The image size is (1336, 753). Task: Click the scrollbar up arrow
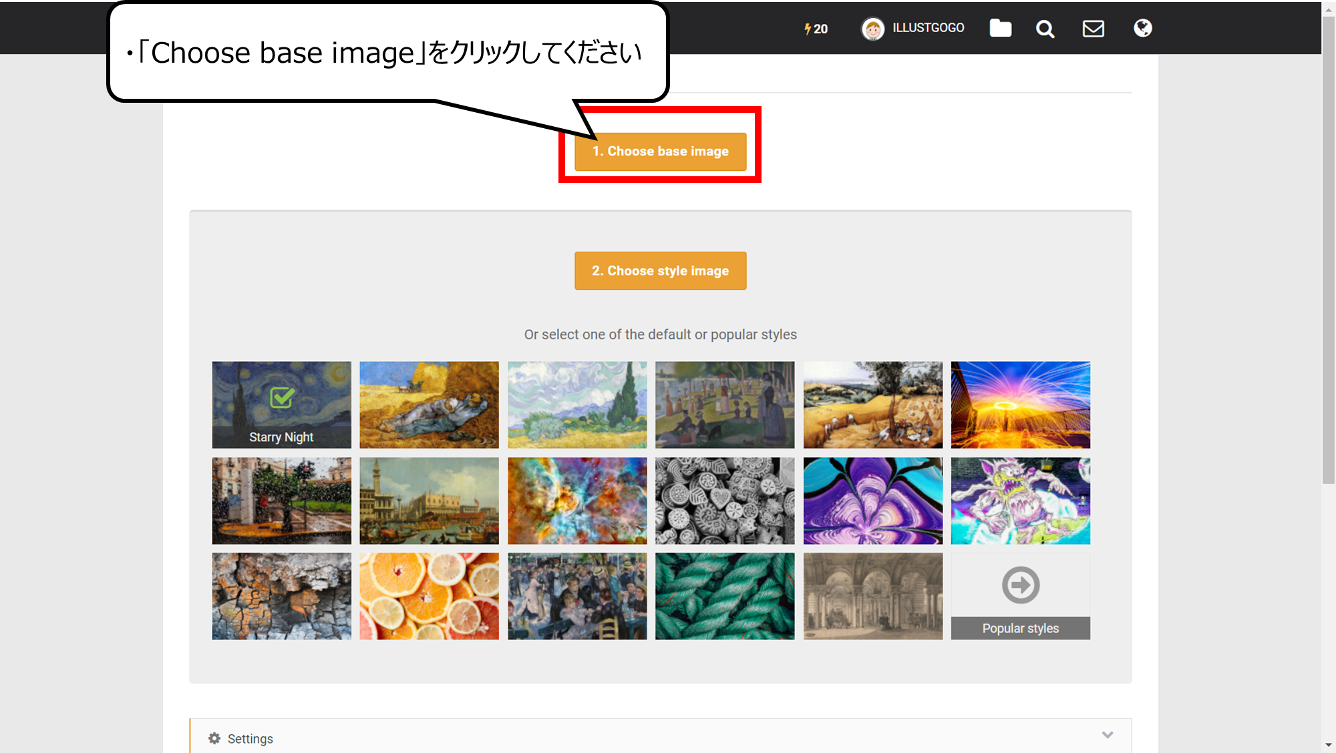pos(1329,9)
